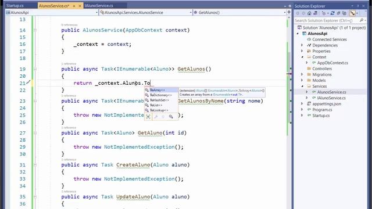Select Connected Services in Solution Explorer
This screenshot has height=209, width=372.
(330, 39)
